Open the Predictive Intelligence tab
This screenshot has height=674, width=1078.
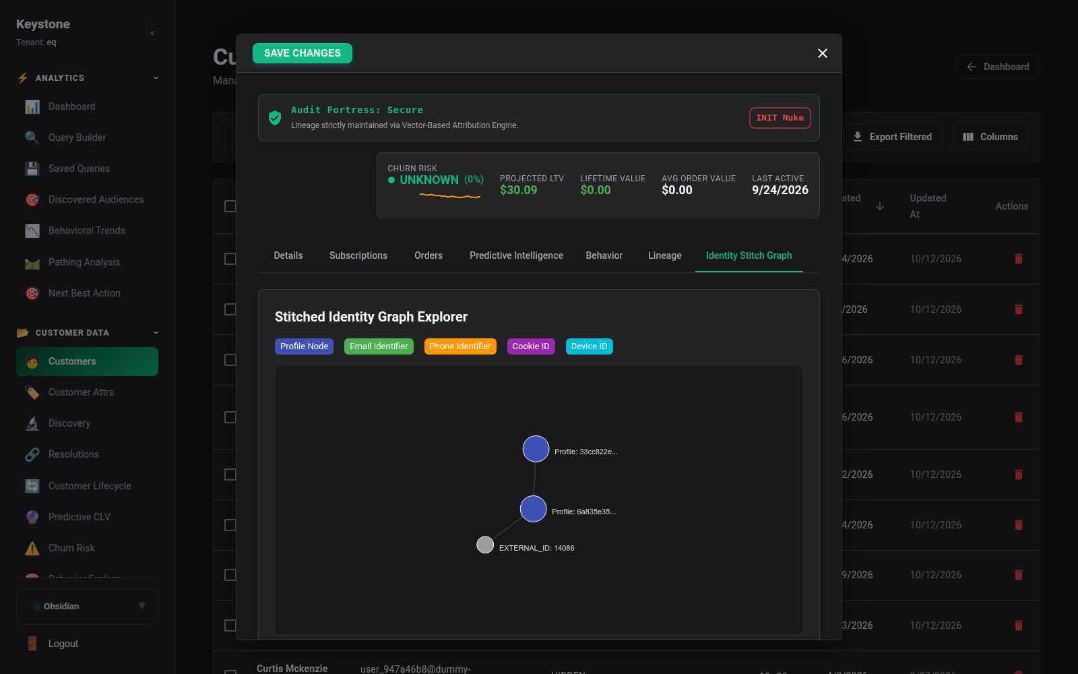coord(516,255)
